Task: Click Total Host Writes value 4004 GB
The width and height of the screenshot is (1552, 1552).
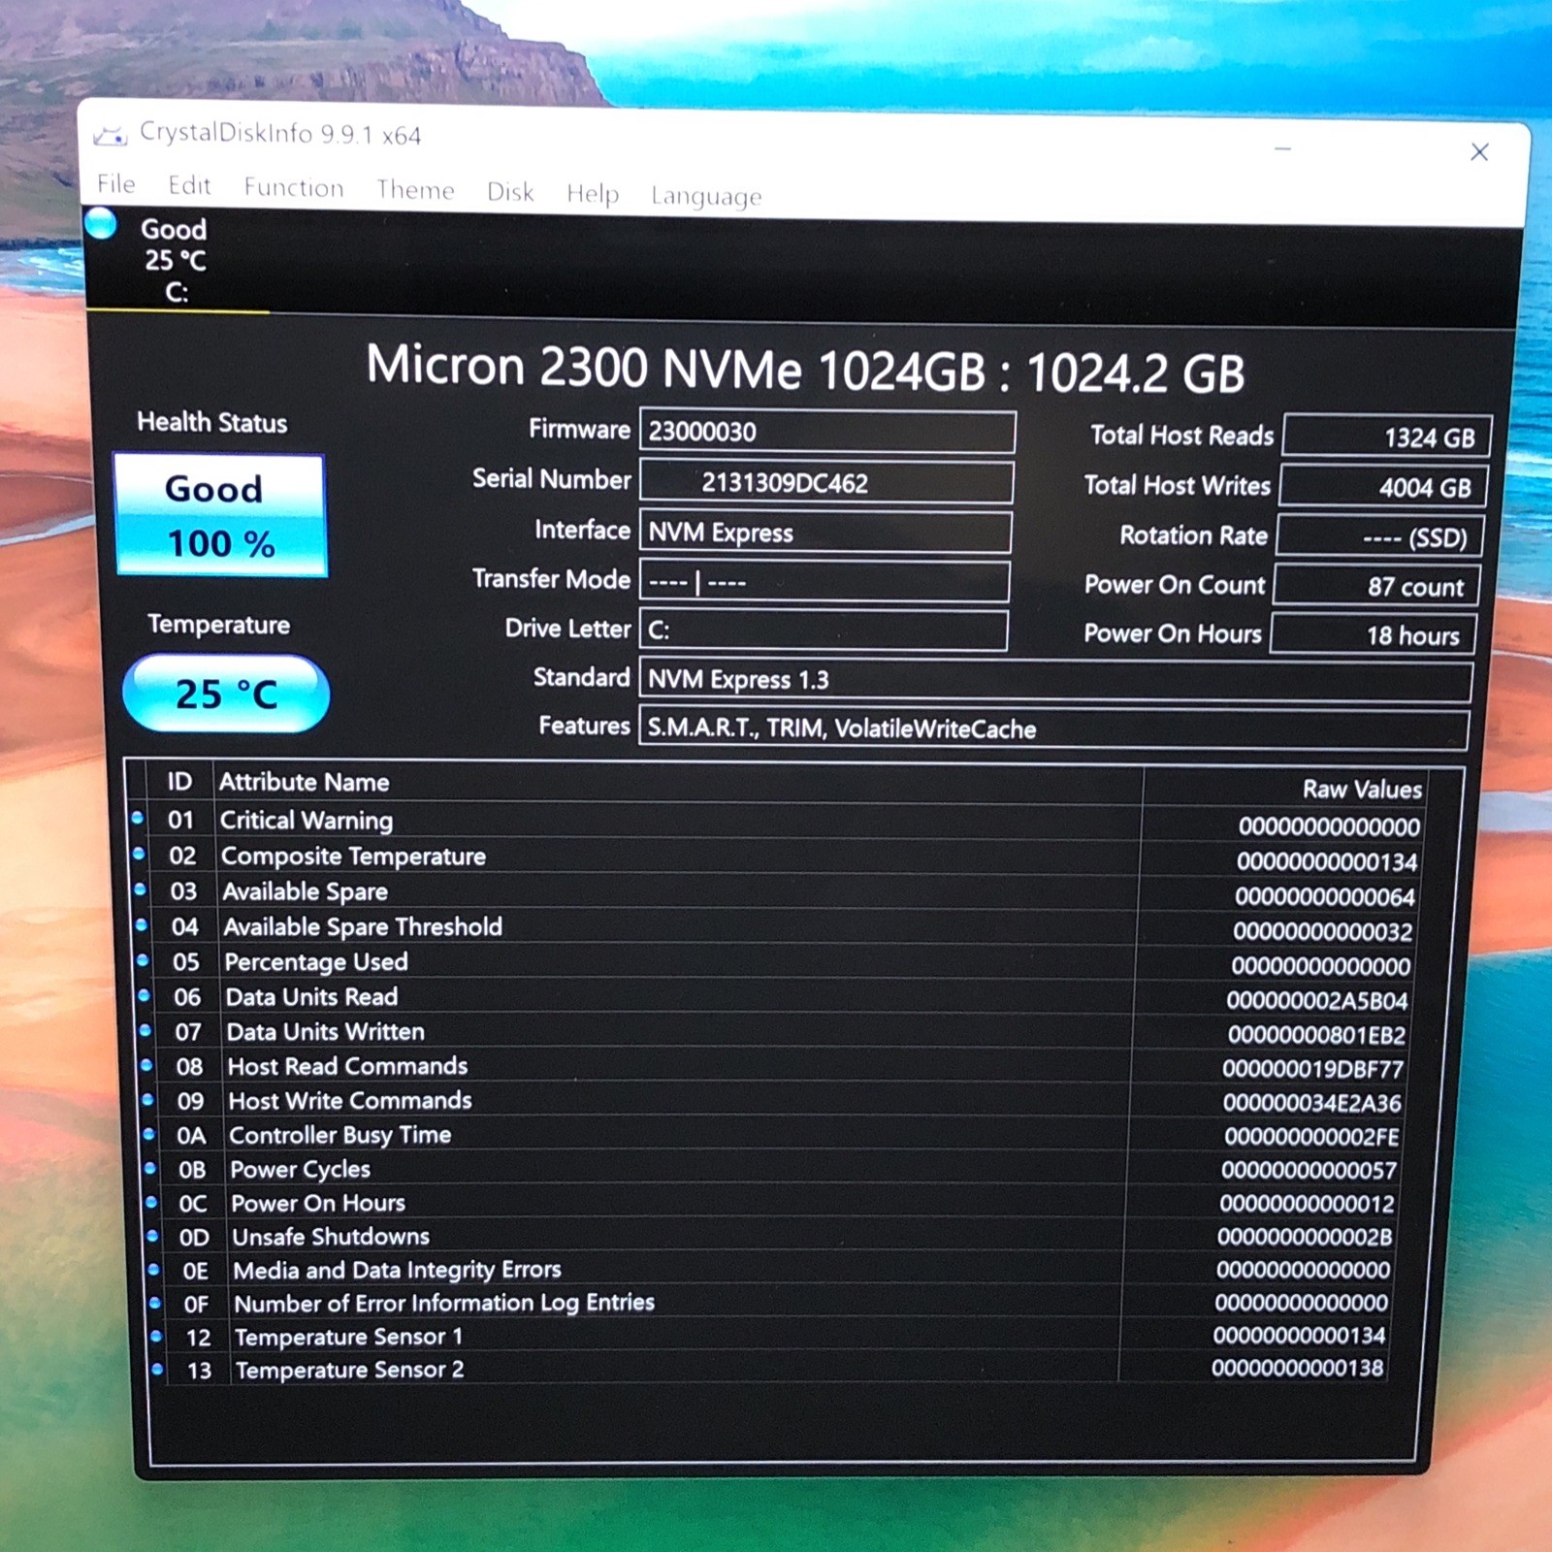Action: click(x=1383, y=486)
